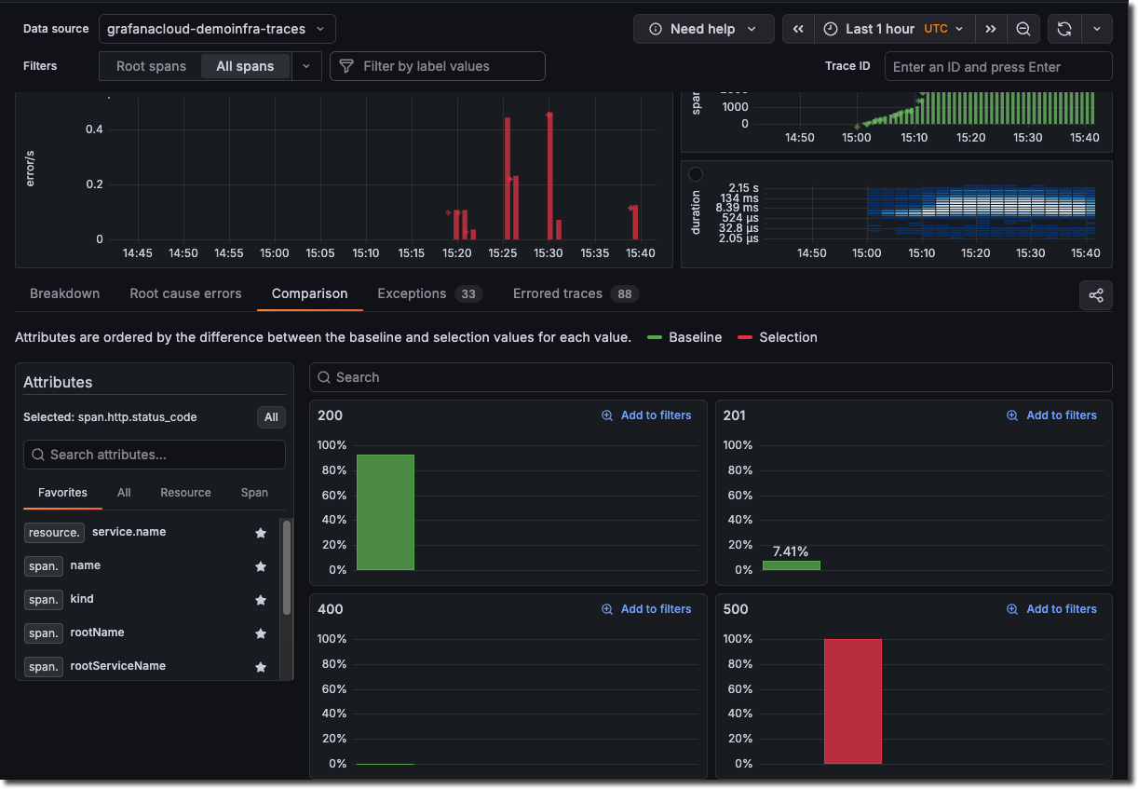Unfavorite the service.name attribute star
1138x789 pixels.
click(261, 533)
